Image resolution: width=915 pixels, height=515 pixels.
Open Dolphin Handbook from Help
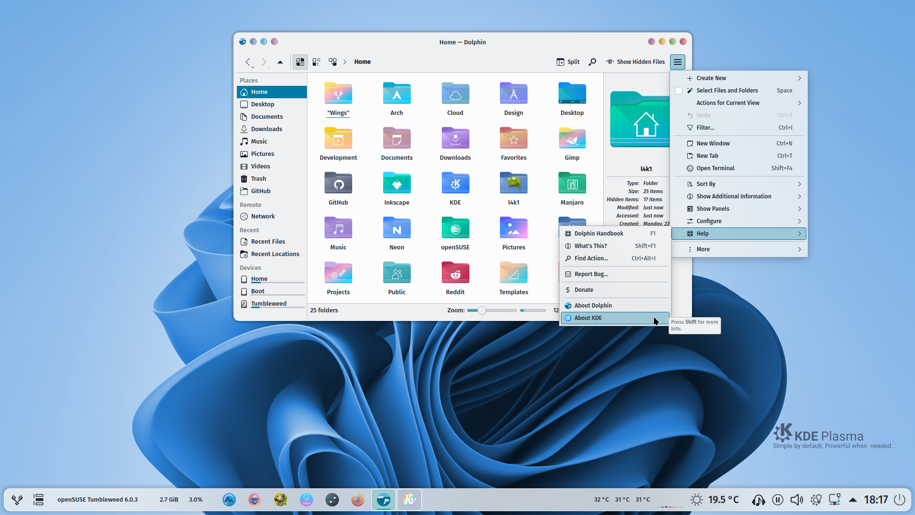[x=615, y=234]
